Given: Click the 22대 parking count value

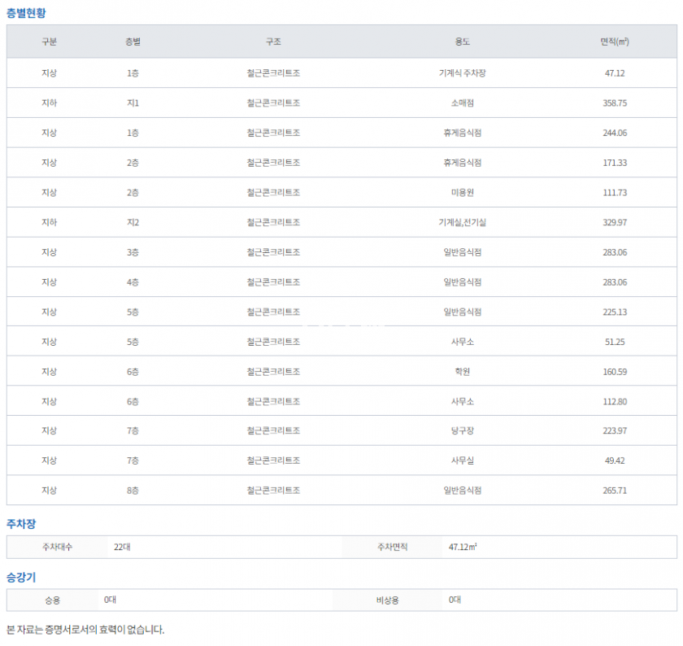Looking at the screenshot, I should (122, 548).
